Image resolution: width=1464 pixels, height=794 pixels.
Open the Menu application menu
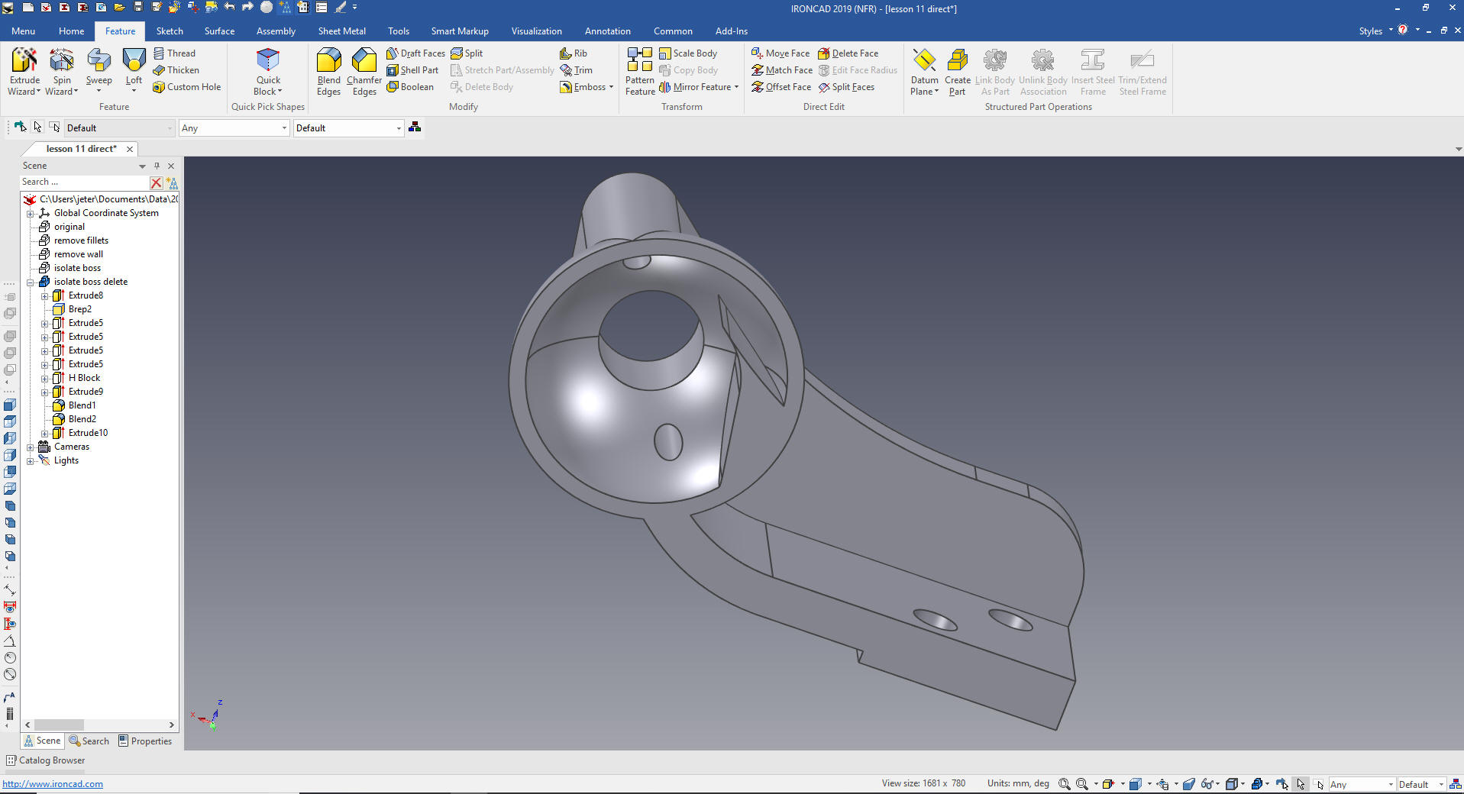[23, 31]
